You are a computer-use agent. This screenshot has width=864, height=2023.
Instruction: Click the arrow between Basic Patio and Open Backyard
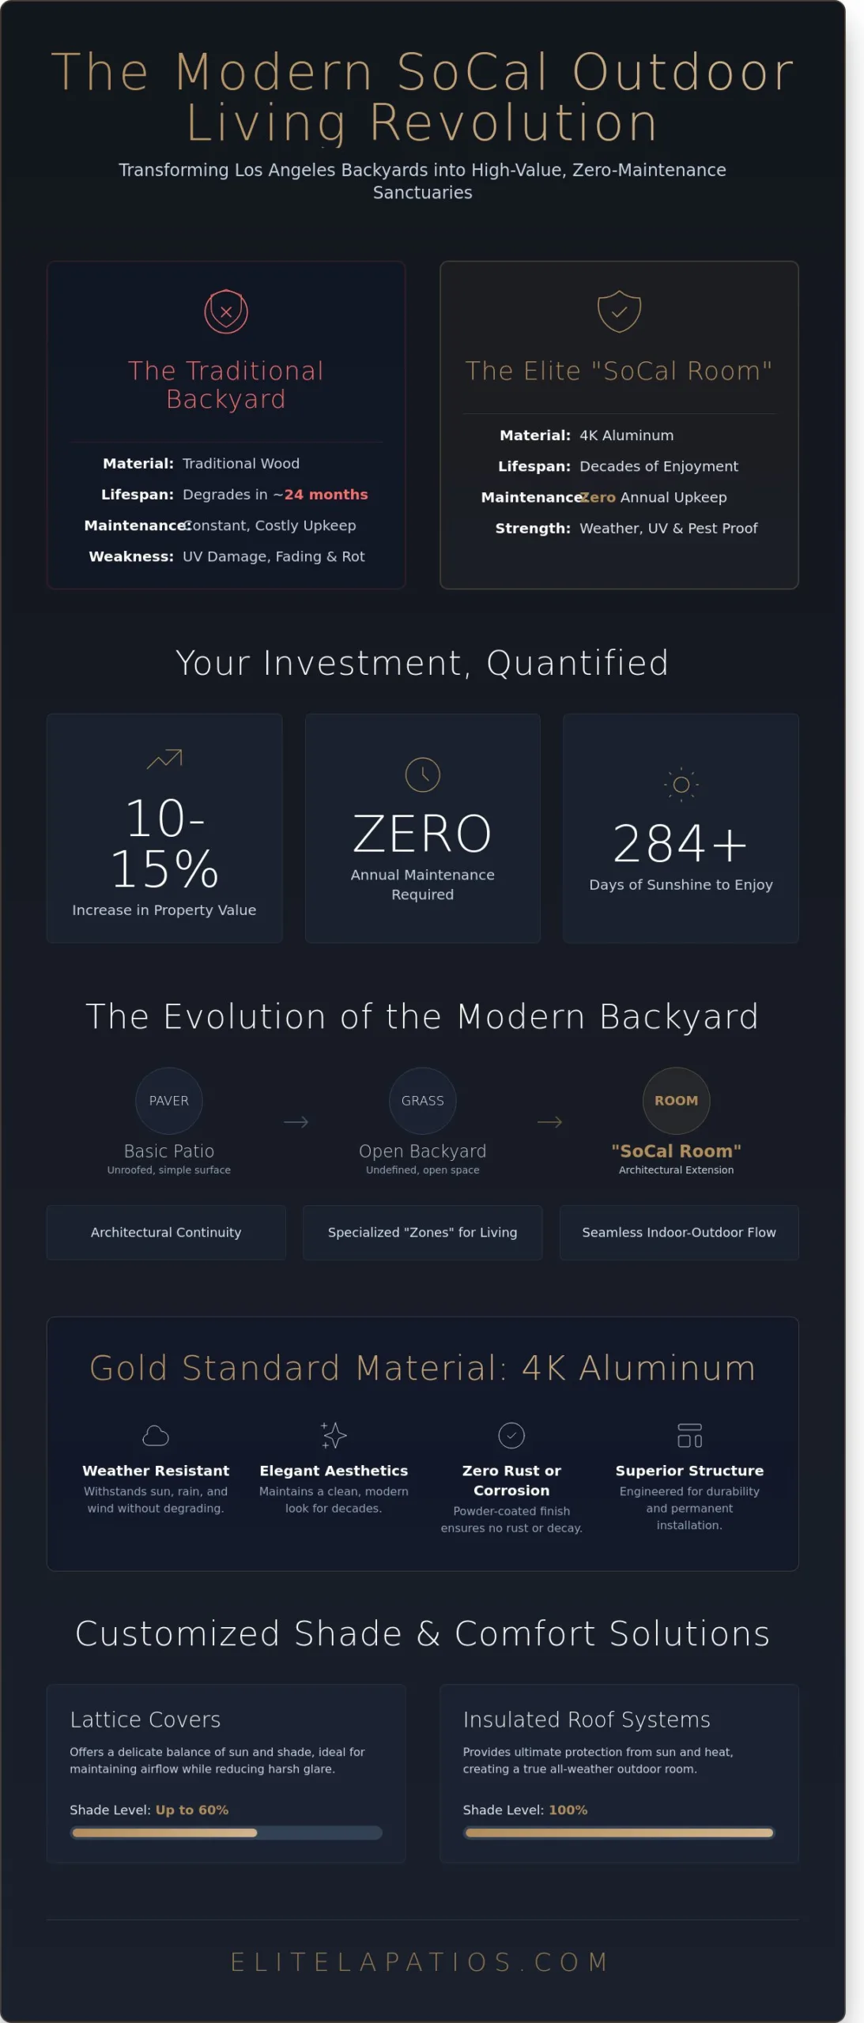296,1122
